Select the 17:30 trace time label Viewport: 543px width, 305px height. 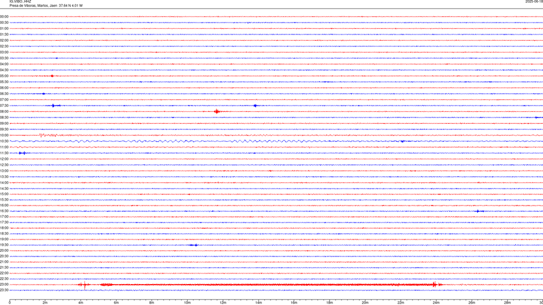(4, 223)
